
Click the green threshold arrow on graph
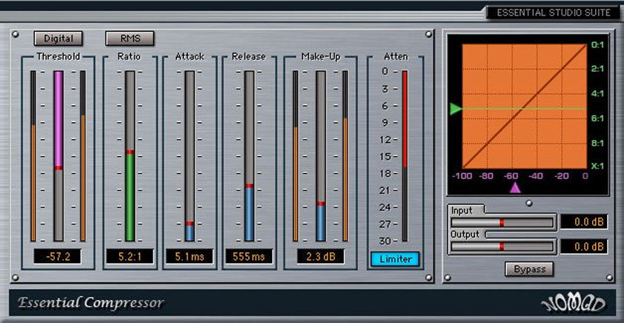click(455, 110)
